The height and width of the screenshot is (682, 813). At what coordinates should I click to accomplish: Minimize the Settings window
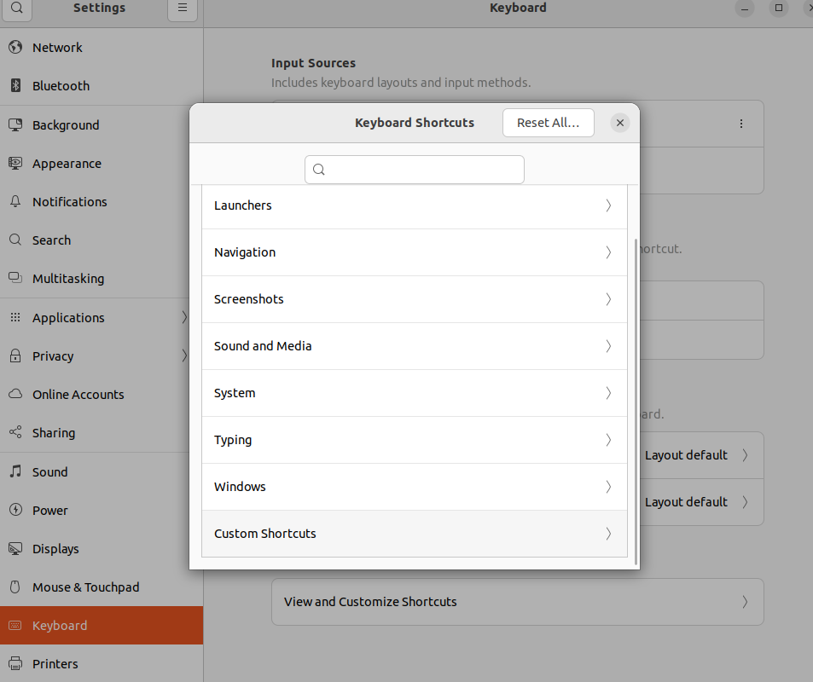(x=745, y=8)
